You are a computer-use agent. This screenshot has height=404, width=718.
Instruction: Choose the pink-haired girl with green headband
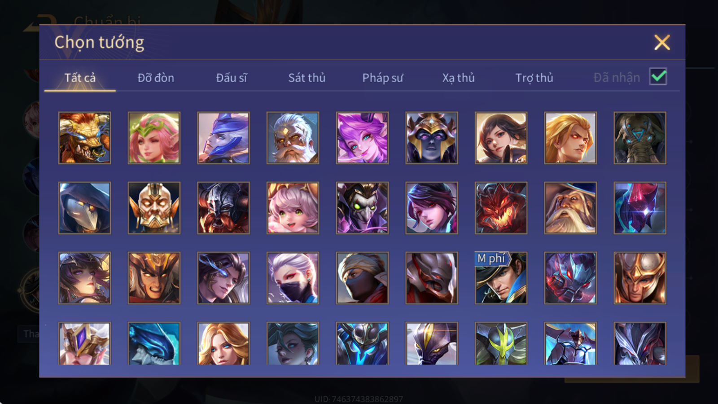[154, 138]
